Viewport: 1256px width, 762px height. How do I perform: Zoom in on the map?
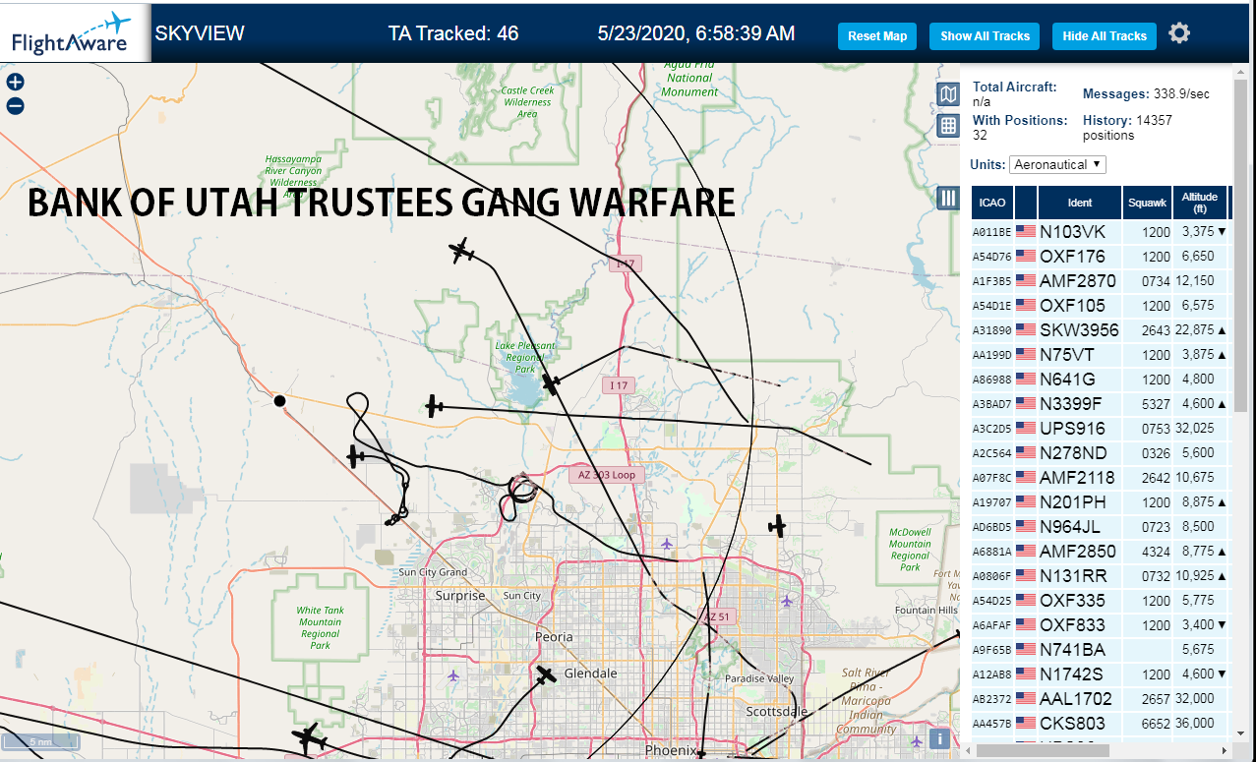(15, 83)
